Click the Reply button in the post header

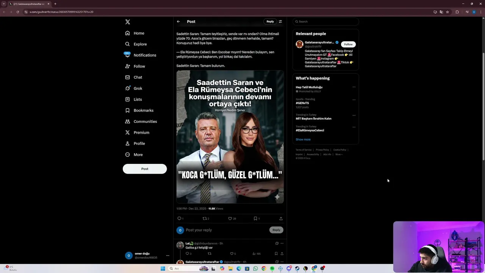pos(270,22)
